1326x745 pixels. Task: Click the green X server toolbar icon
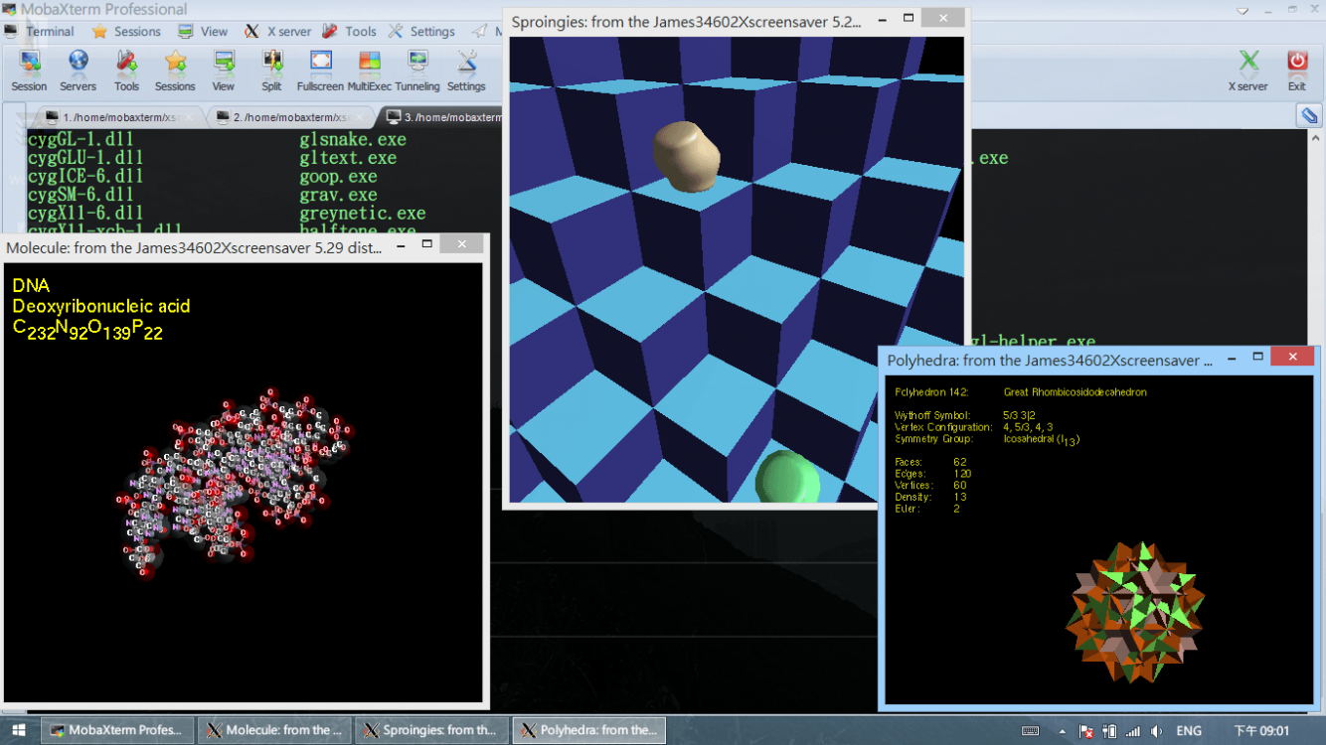1248,71
